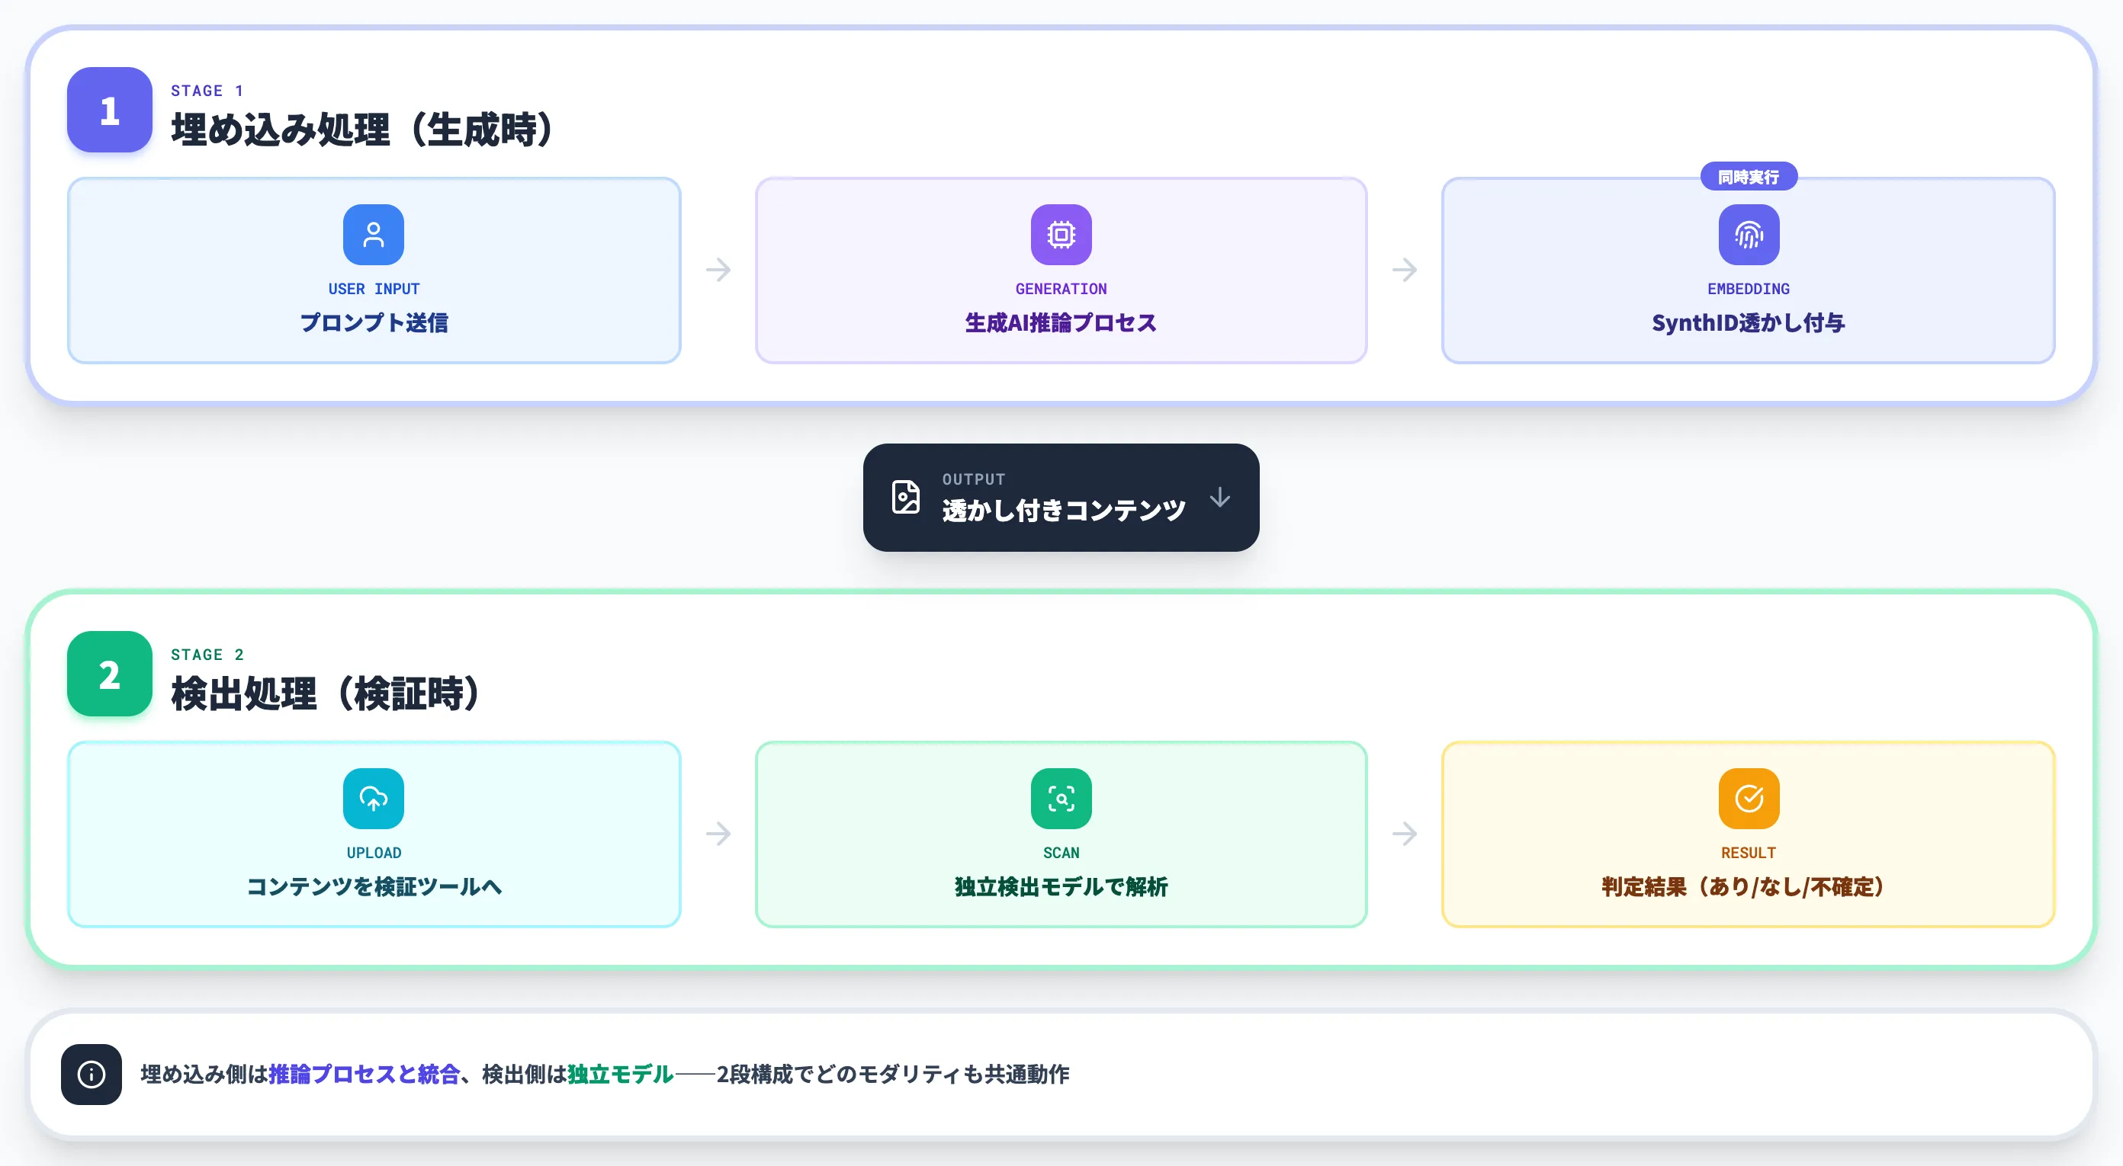Click the RESULT label
The image size is (2123, 1166).
point(1748,852)
